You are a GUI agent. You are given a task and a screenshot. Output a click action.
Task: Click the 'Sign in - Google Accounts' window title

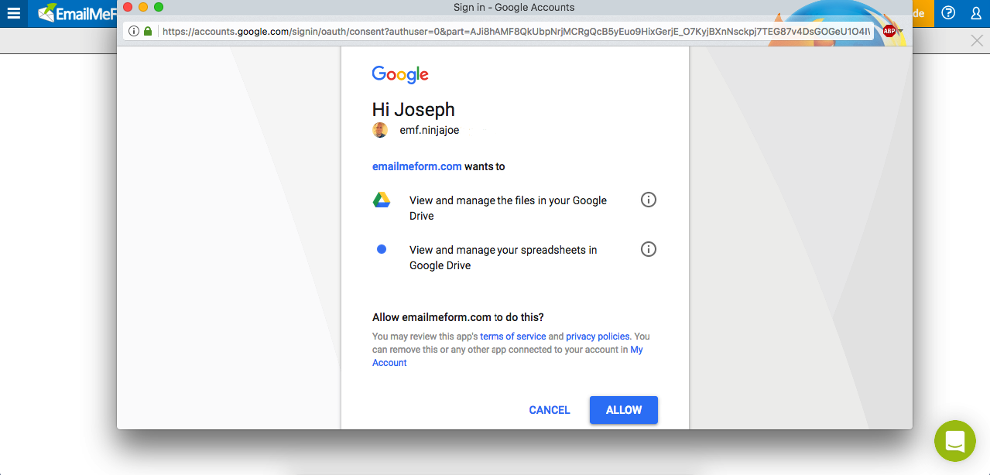tap(514, 7)
